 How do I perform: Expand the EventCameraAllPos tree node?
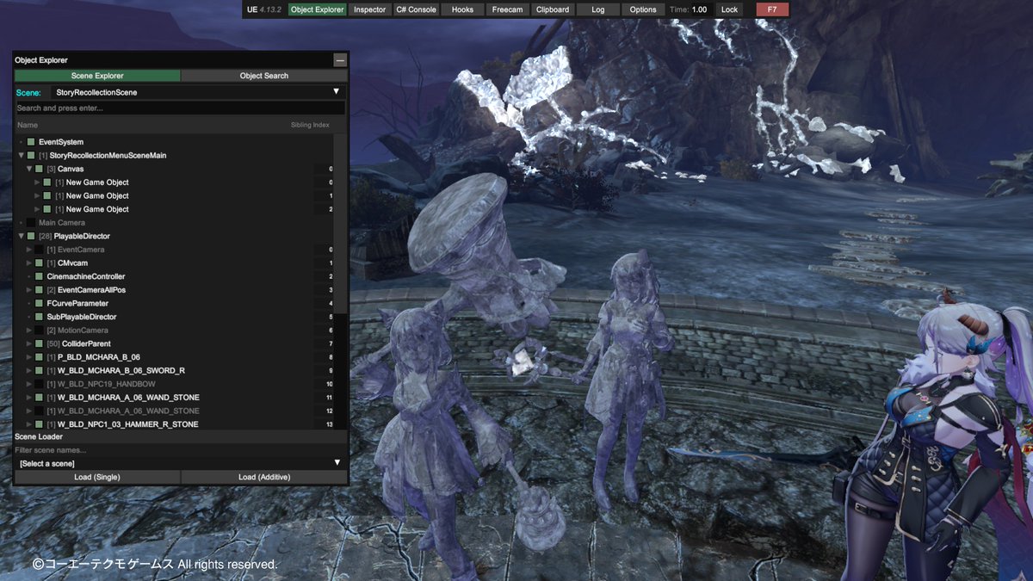pos(29,290)
